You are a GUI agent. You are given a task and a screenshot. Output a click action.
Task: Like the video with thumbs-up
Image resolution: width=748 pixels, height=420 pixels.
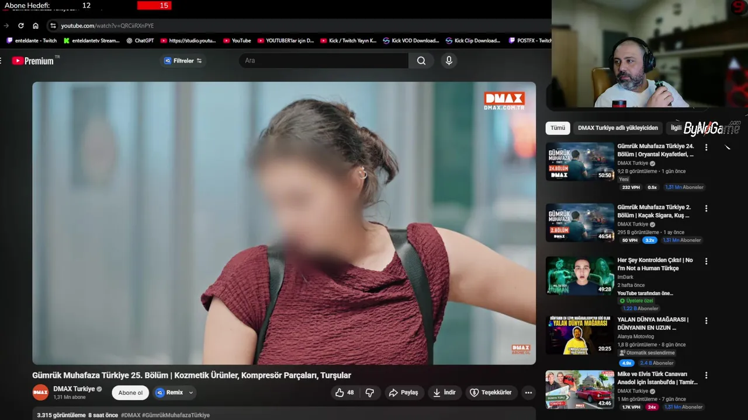[345, 393]
